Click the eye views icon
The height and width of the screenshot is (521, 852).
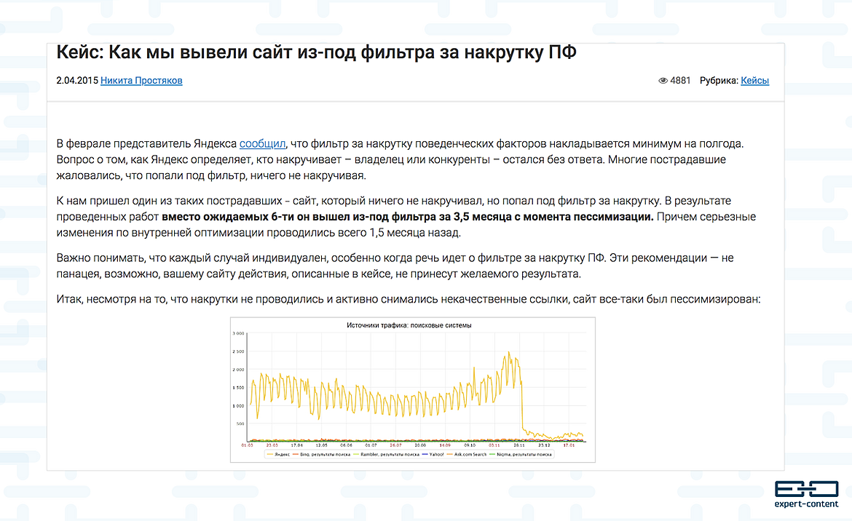pyautogui.click(x=663, y=81)
